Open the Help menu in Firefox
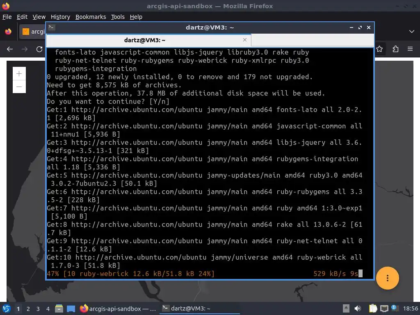This screenshot has height=315, width=420. pyautogui.click(x=136, y=17)
